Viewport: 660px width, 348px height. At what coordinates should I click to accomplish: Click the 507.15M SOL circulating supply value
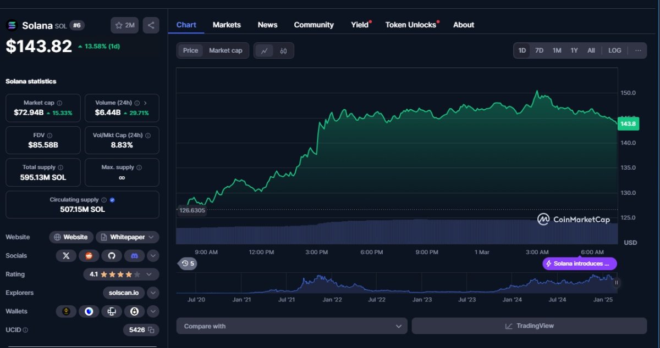tap(82, 209)
